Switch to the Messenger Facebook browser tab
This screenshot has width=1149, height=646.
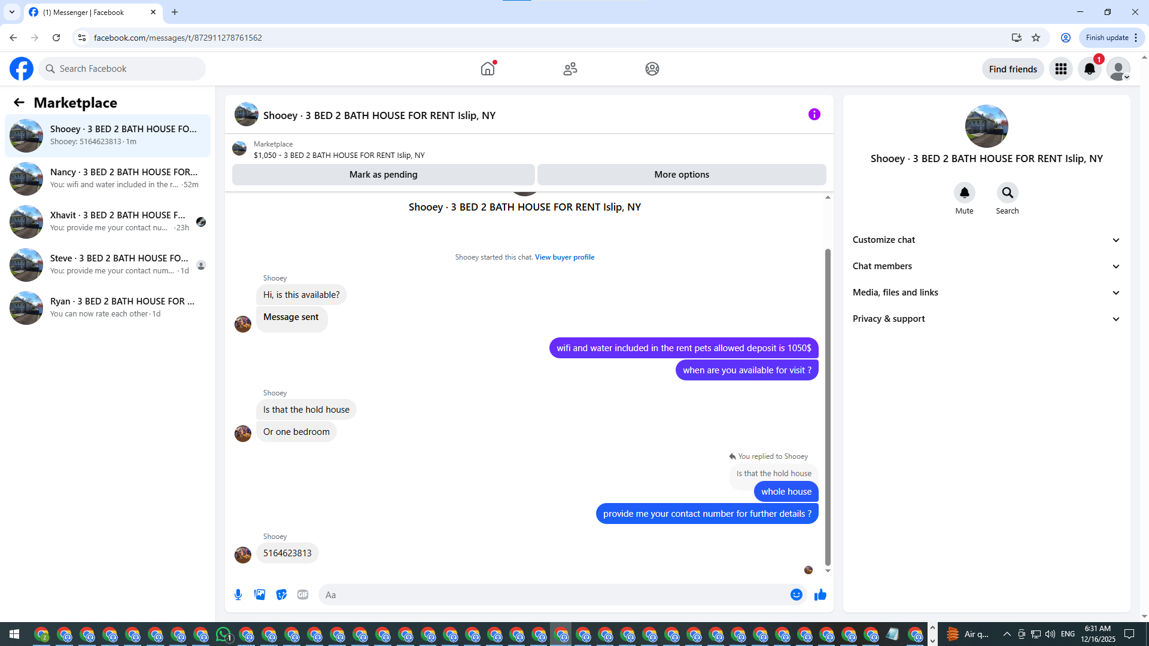93,12
